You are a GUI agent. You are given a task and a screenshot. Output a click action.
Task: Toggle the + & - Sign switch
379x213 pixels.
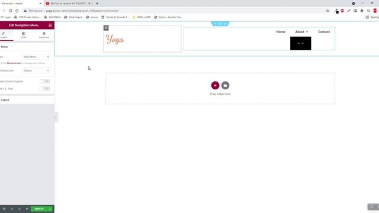tap(45, 89)
